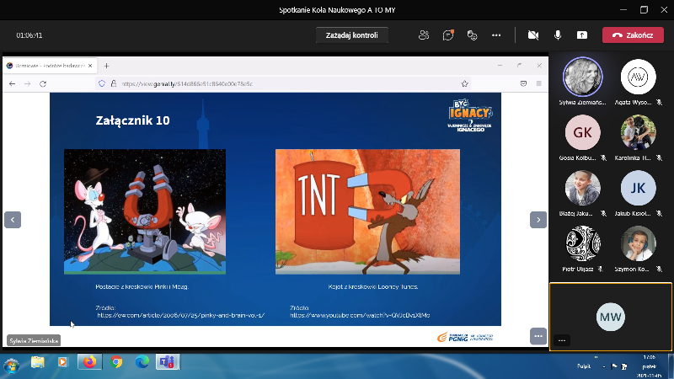Open the more actions ellipsis in toolbar
This screenshot has width=674, height=379.
[496, 35]
